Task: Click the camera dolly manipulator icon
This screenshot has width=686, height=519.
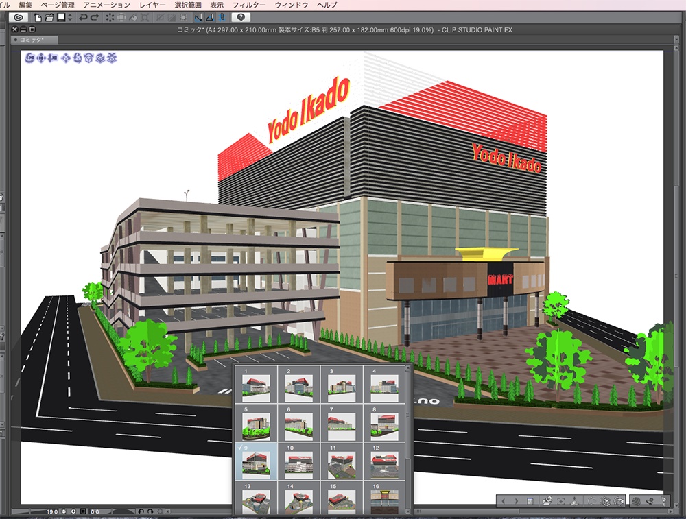Action: pos(53,58)
